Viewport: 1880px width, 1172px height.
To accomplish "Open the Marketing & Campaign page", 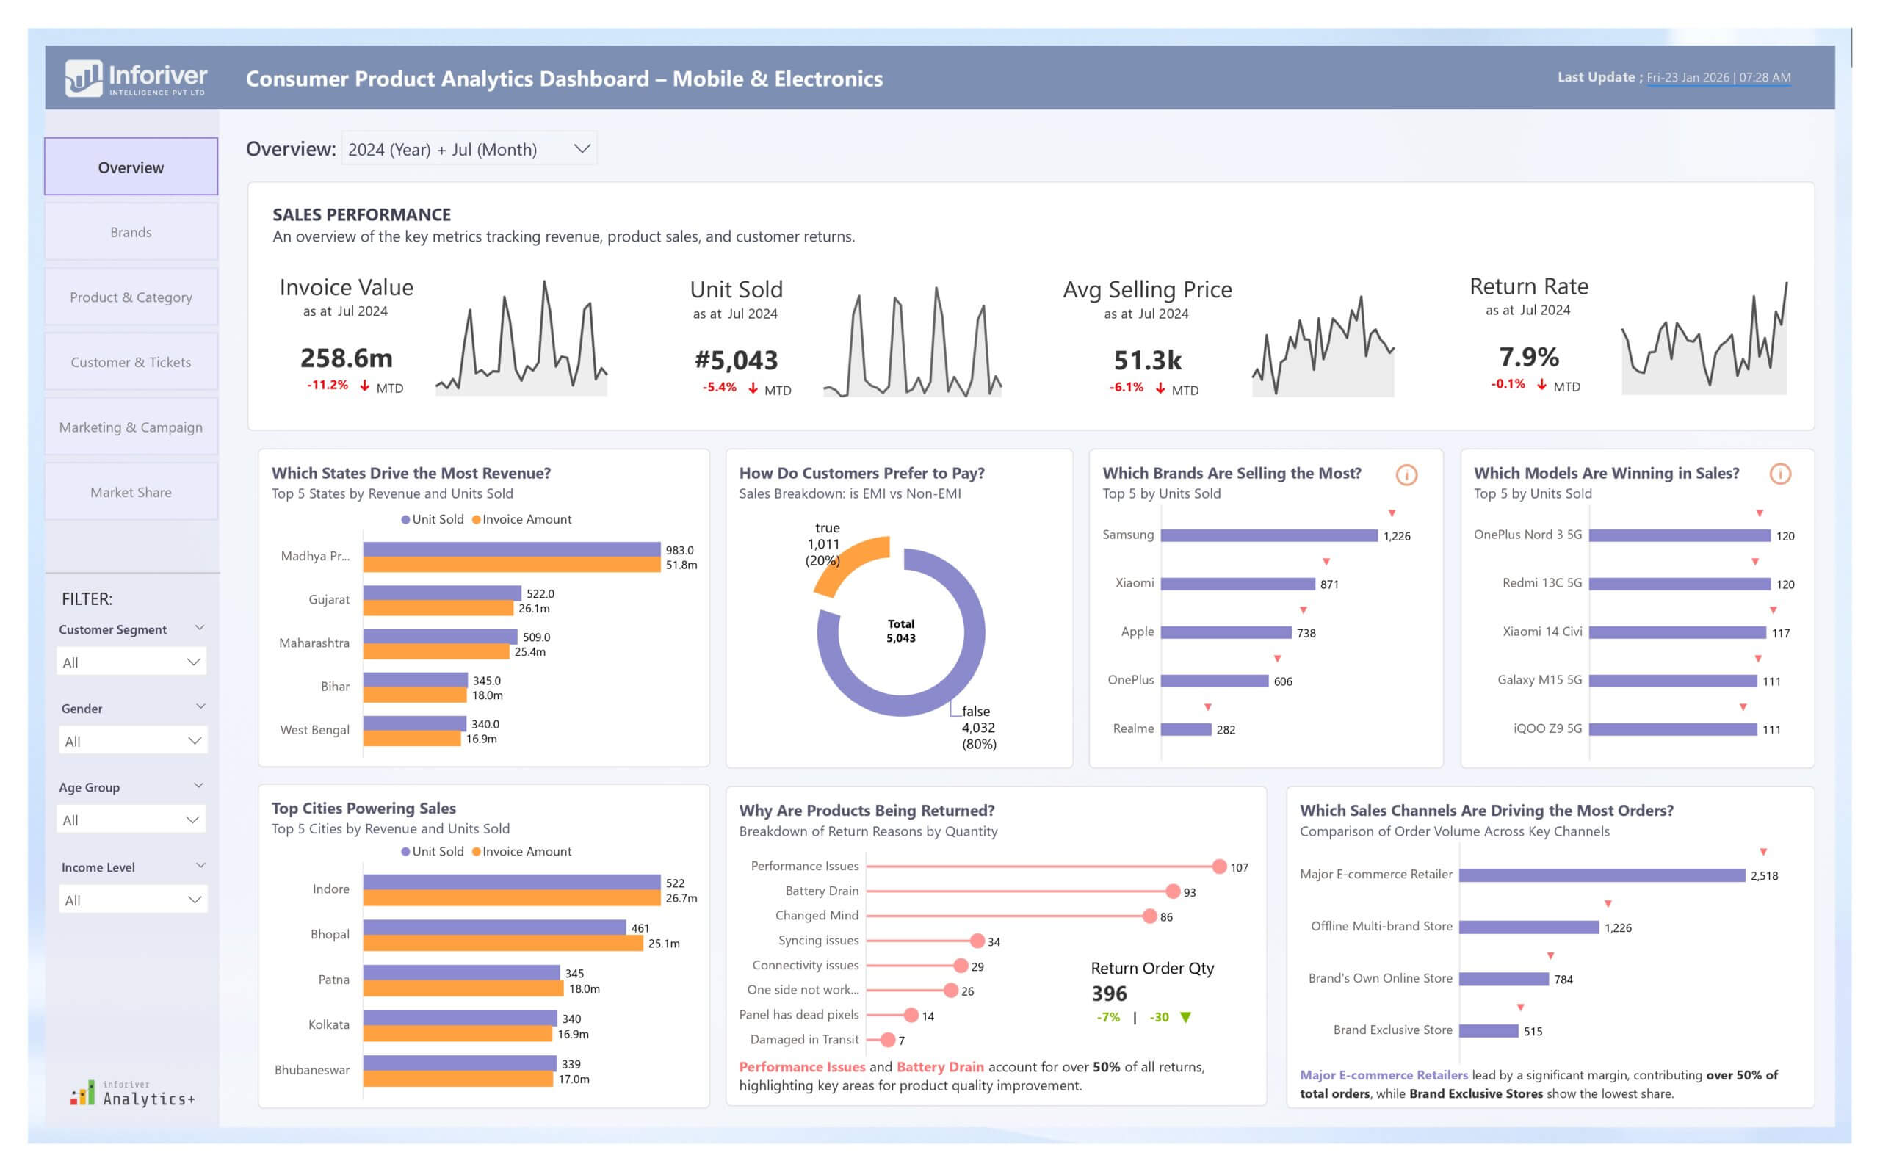I will [x=131, y=427].
